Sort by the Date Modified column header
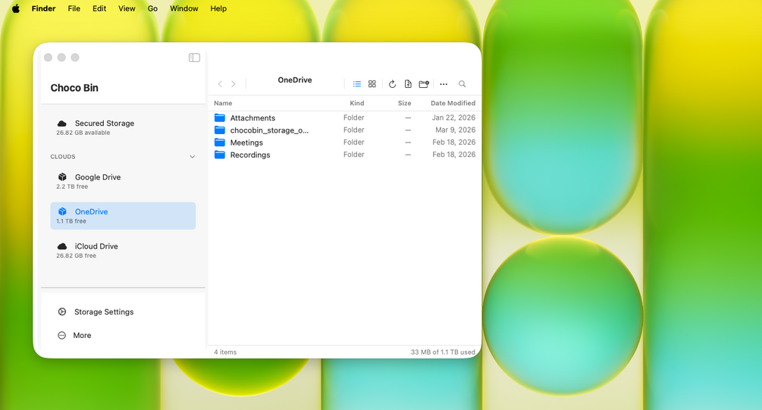The width and height of the screenshot is (762, 410). click(453, 103)
